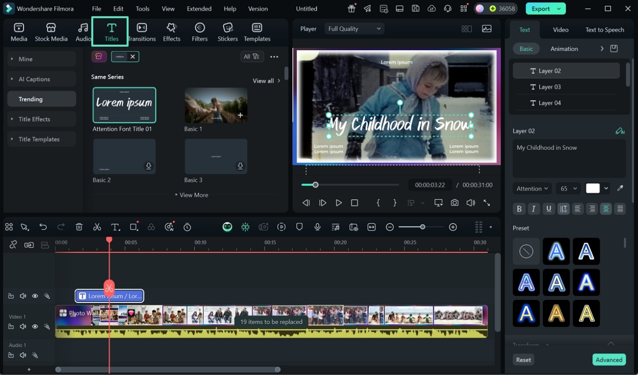Image resolution: width=638 pixels, height=375 pixels.
Task: Click the Layer 02 text input field
Action: pyautogui.click(x=569, y=159)
